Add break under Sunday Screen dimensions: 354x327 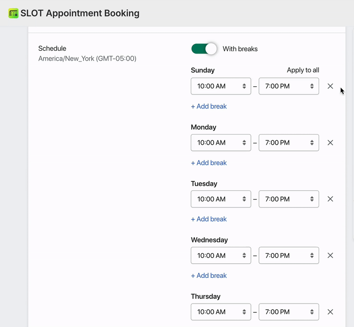click(209, 106)
